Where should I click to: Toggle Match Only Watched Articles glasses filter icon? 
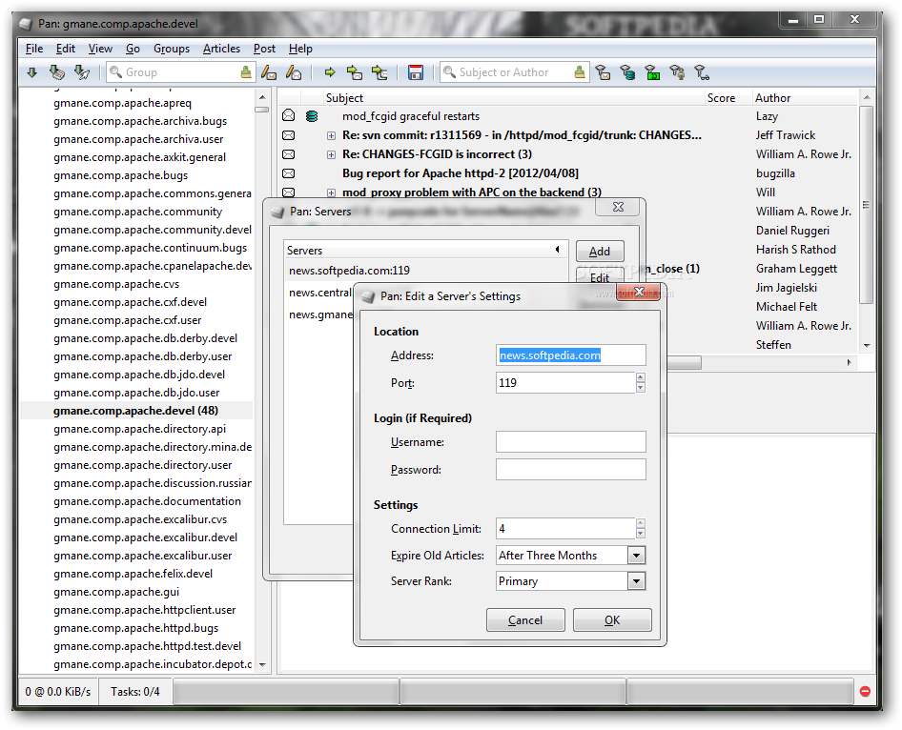point(702,72)
